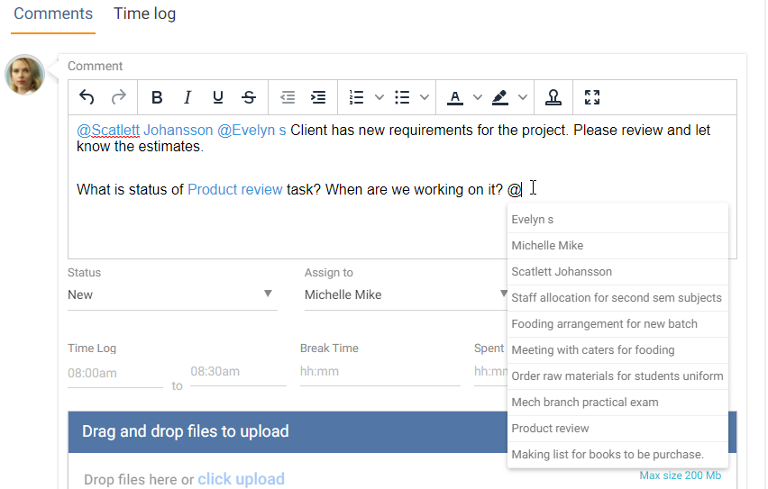Click the Redo arrow icon
Viewport: 768px width, 489px height.
click(x=118, y=97)
